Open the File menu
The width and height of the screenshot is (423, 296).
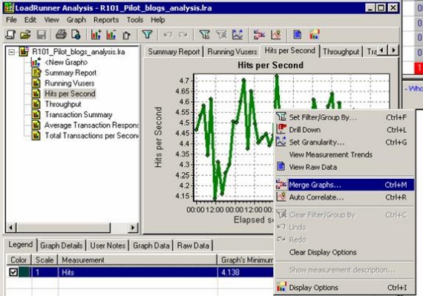click(x=11, y=20)
